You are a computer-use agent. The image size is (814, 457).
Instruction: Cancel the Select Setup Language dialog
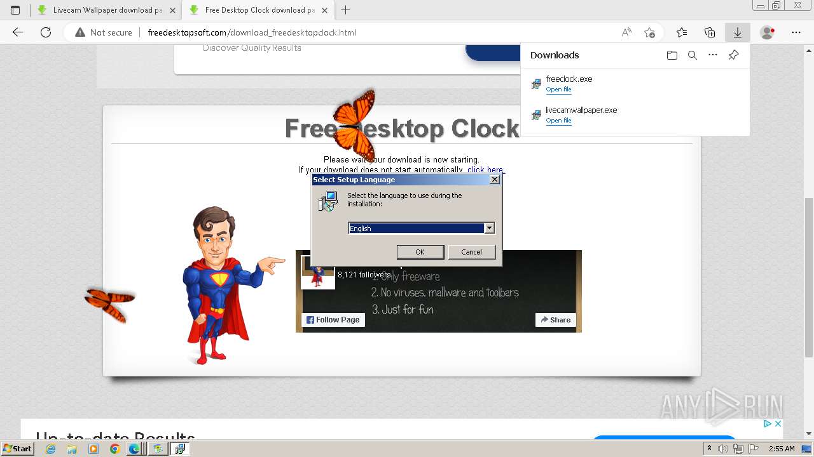coord(471,252)
